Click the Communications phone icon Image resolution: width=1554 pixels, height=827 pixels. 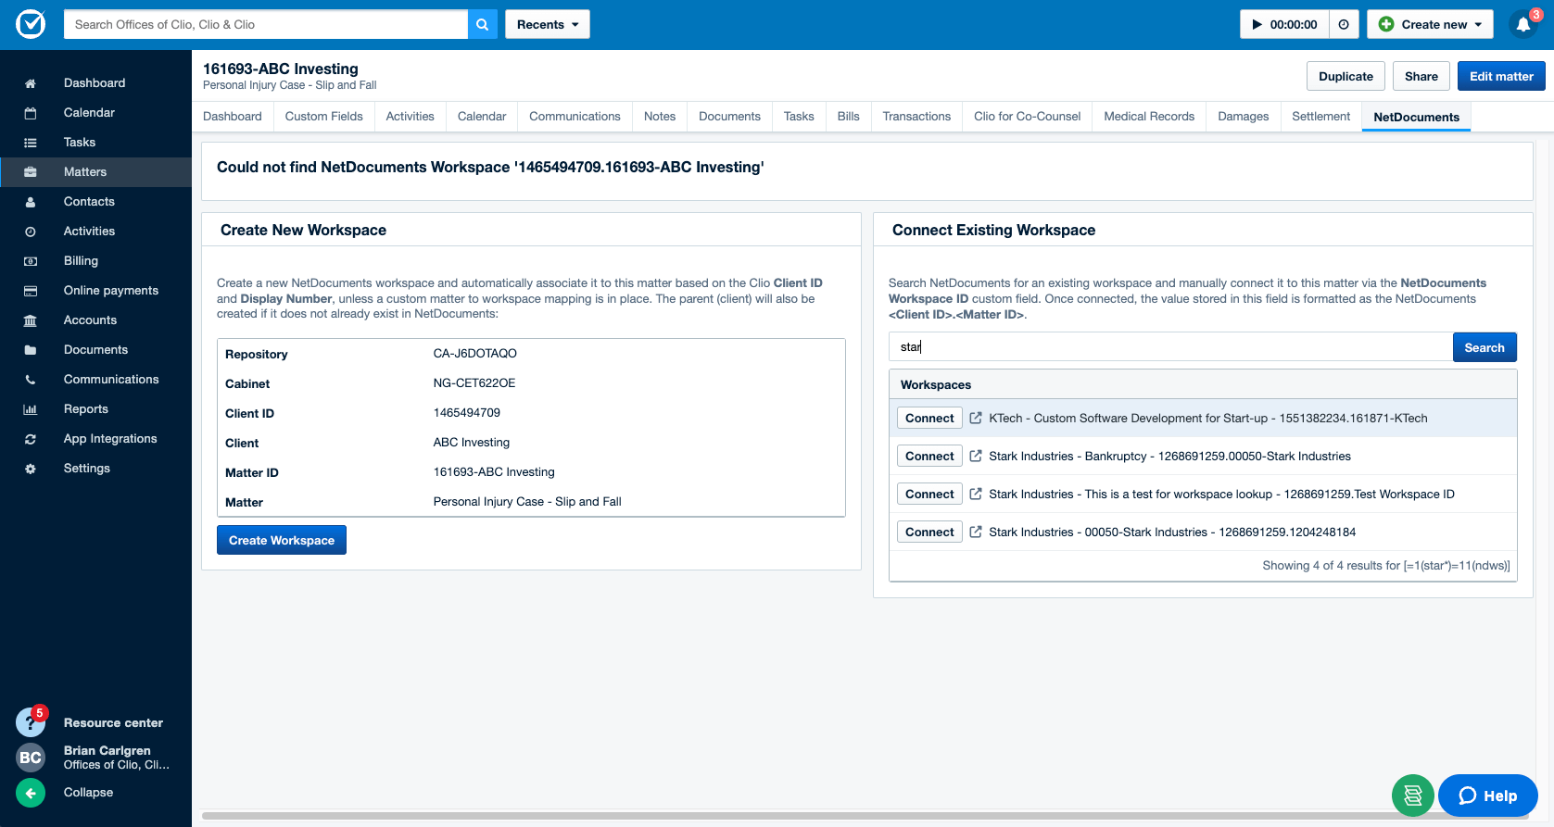[x=31, y=380]
